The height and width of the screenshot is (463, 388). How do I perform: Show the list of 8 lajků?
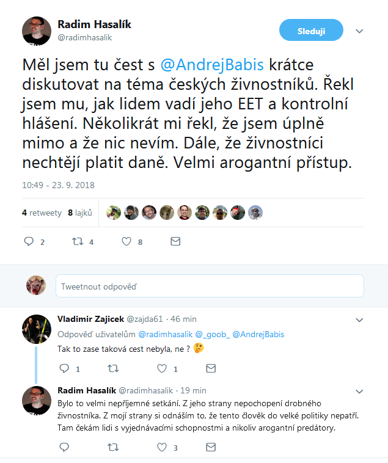point(79,213)
